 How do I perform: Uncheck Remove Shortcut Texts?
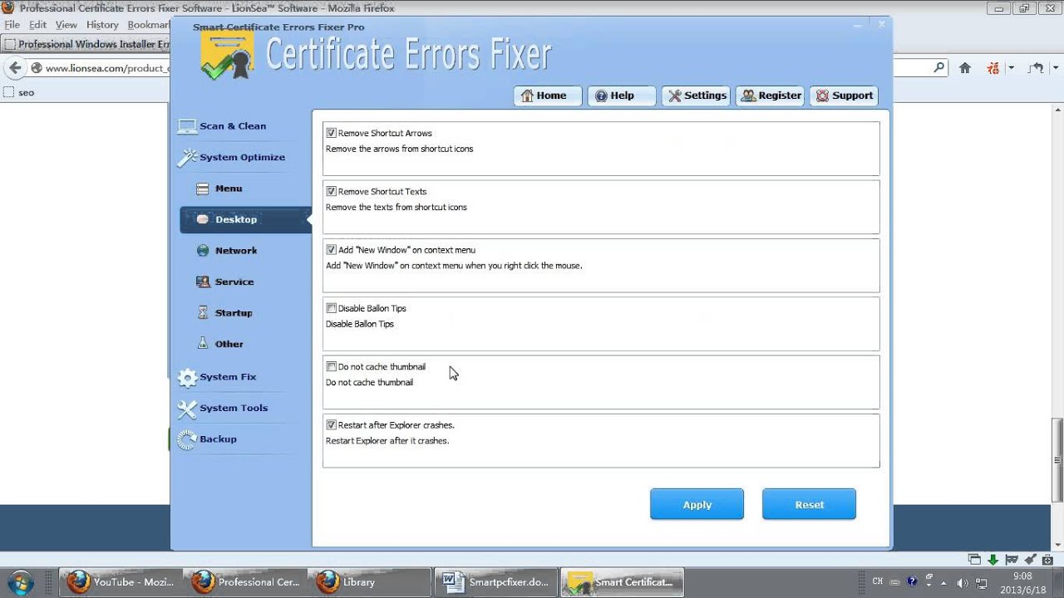coord(332,191)
